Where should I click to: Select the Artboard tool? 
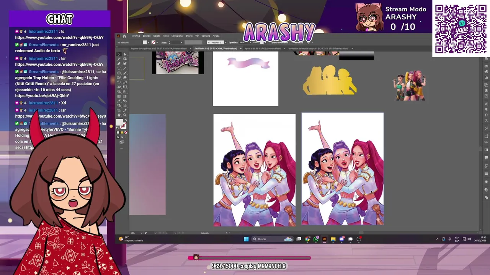click(x=119, y=110)
